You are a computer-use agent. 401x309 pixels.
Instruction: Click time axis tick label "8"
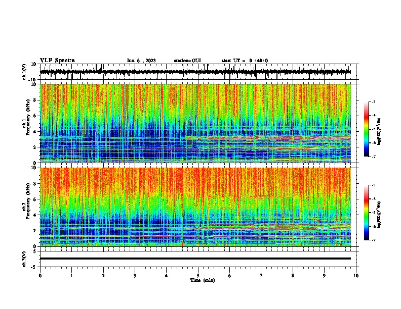tap(293, 276)
